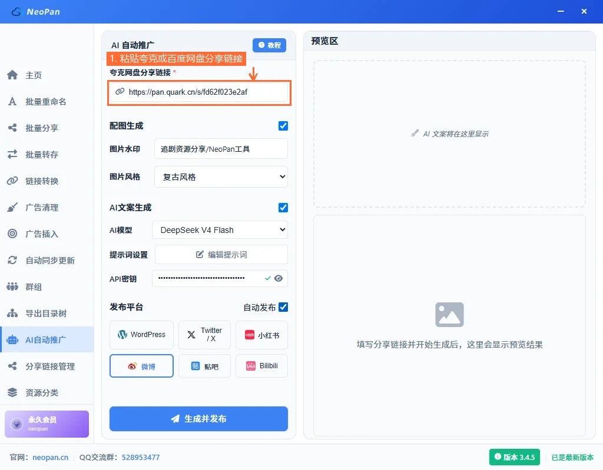Click the green checkmark in API key field
603x470 pixels.
click(268, 278)
